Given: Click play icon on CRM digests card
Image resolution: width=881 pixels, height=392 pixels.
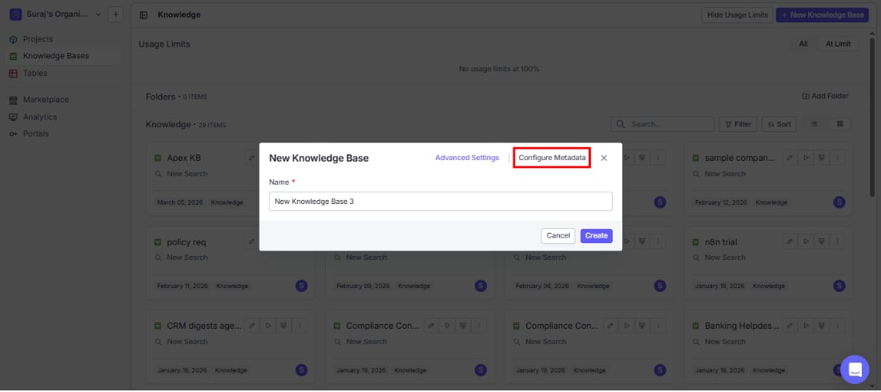Looking at the screenshot, I should point(268,326).
